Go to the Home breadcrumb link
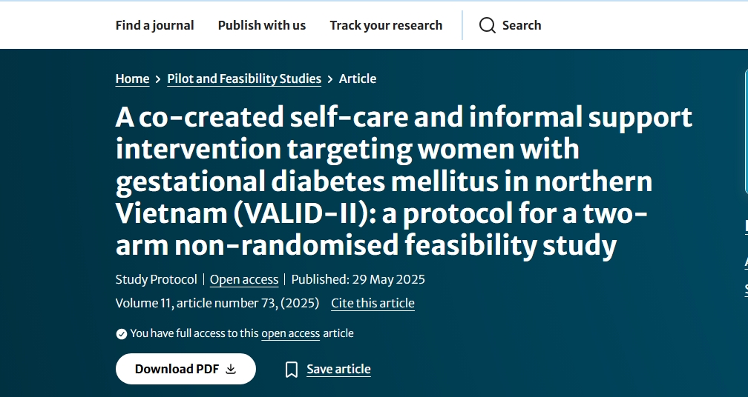The image size is (748, 397). tap(132, 79)
